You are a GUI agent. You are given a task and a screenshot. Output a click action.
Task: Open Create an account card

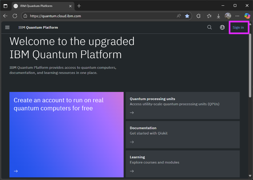point(66,134)
